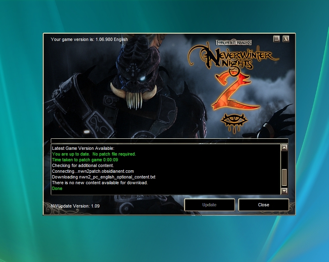This screenshot has height=262, width=329.
Task: Click 'There is no new content available' line
Action: click(100, 183)
